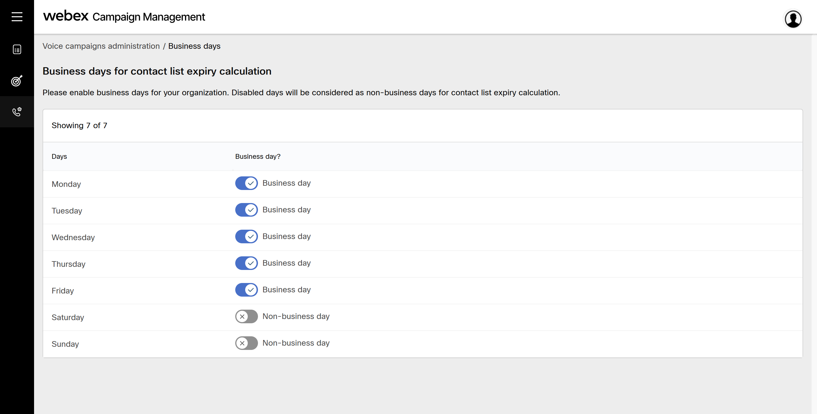Click the Days column header
The width and height of the screenshot is (817, 414).
[x=59, y=157]
